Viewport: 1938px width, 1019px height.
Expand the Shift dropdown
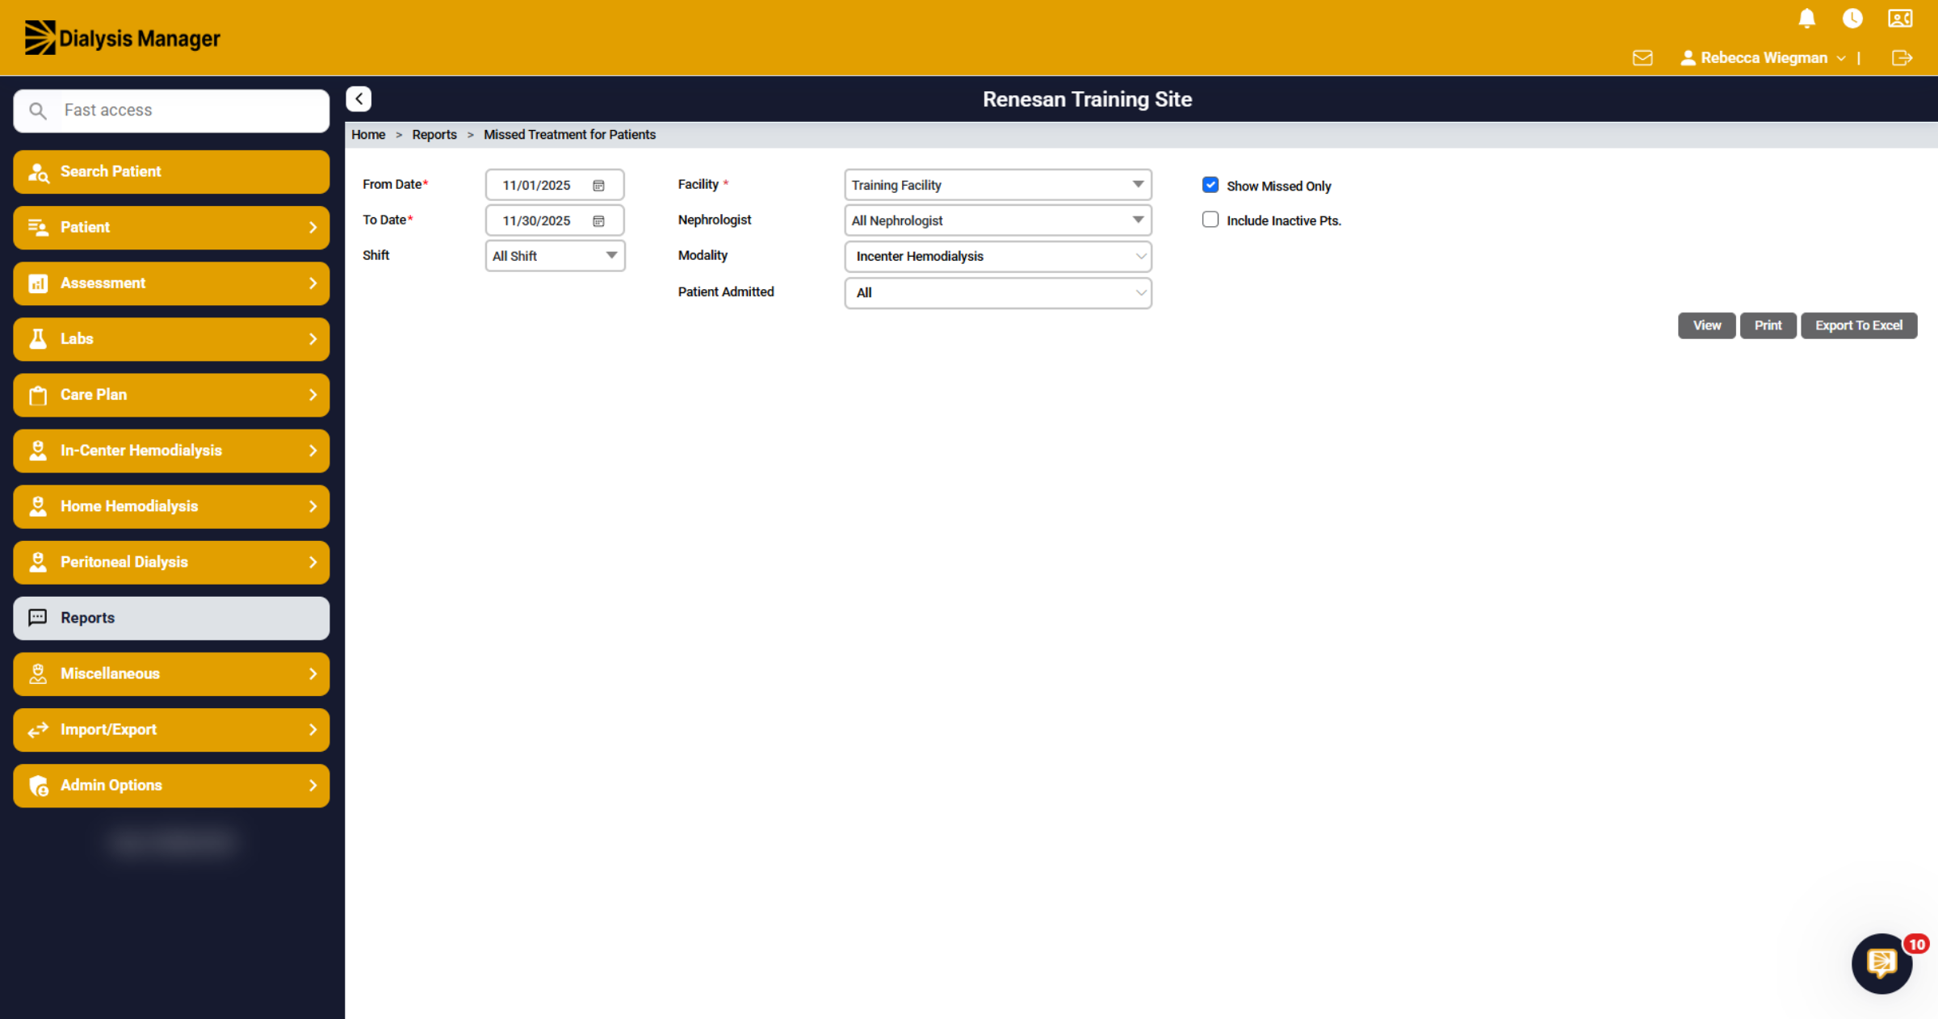click(555, 256)
